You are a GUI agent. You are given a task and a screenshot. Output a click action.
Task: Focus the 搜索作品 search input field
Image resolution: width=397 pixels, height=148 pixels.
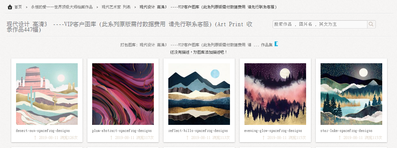[320, 24]
